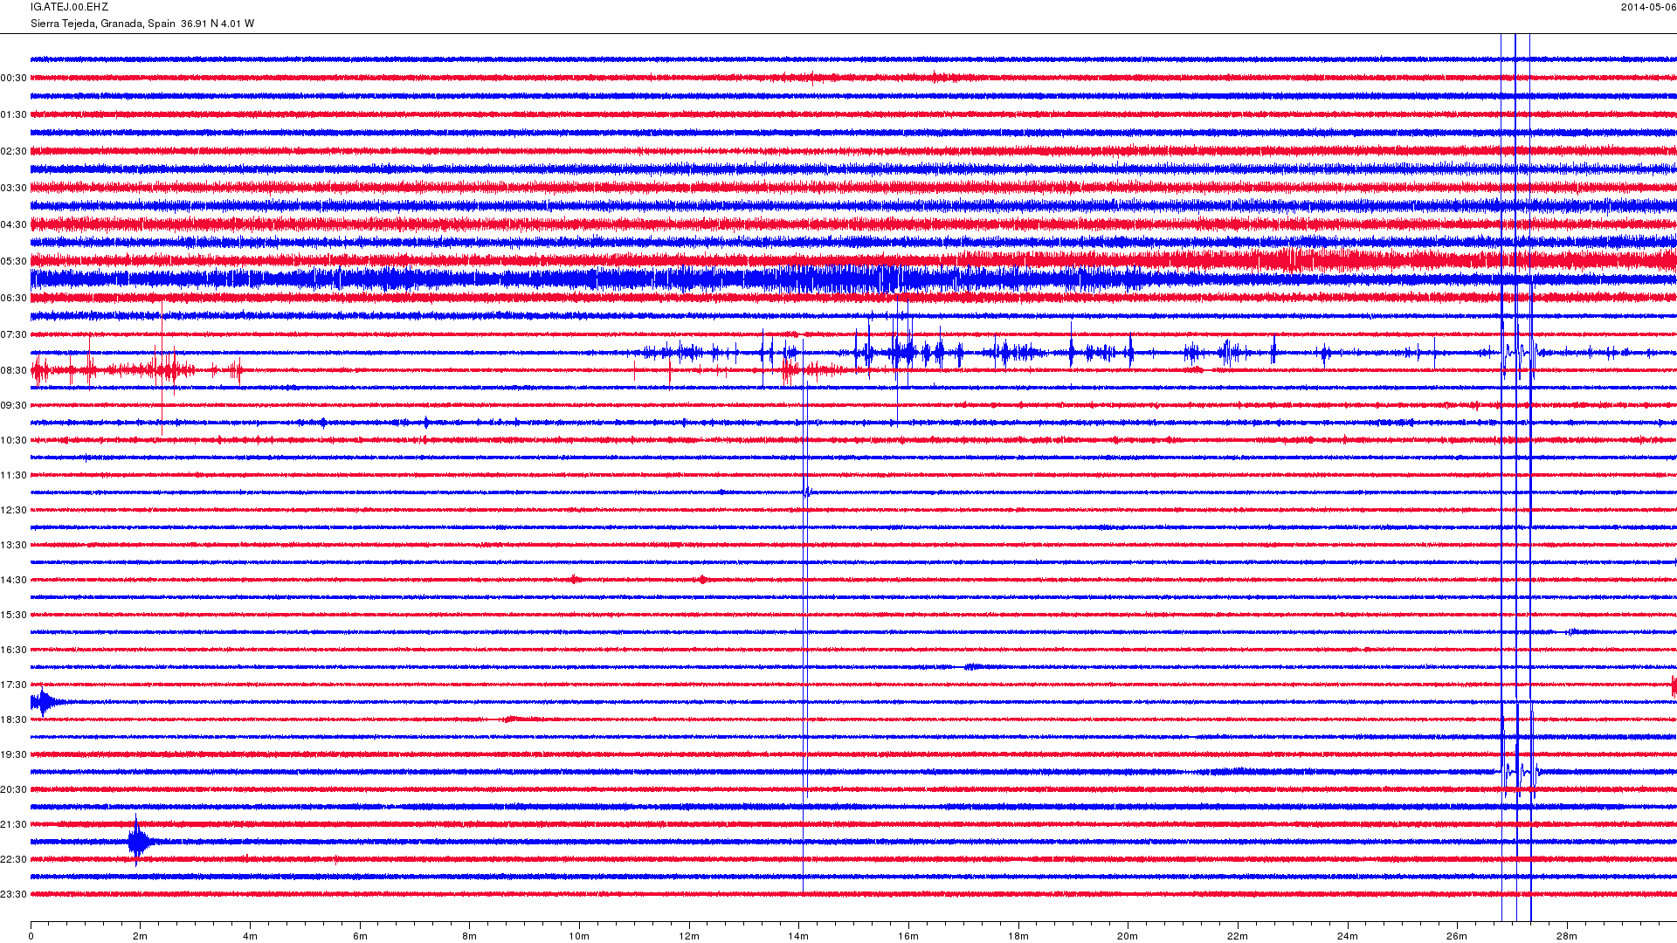Click the 4m axis label
Image resolution: width=1677 pixels, height=943 pixels.
point(250,936)
